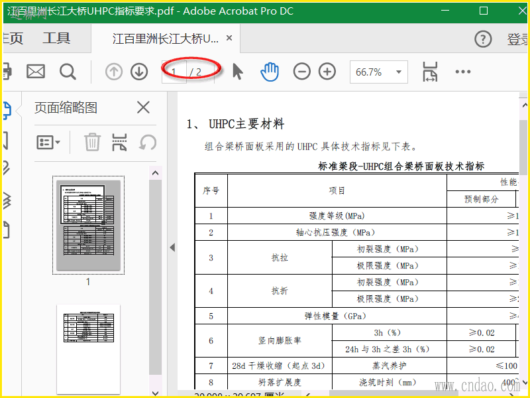This screenshot has width=530, height=398.
Task: Open the email envelope icon
Action: [36, 72]
